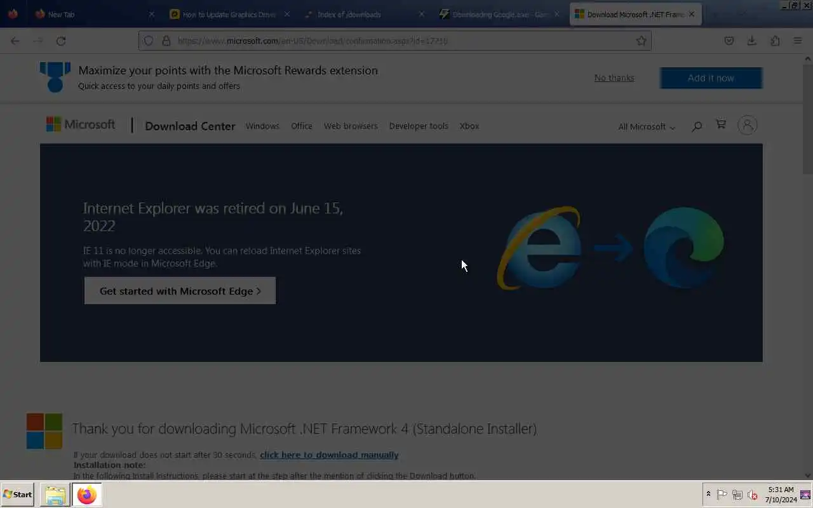The image size is (813, 508).
Task: Click the Action Center flag tray icon
Action: 722,495
